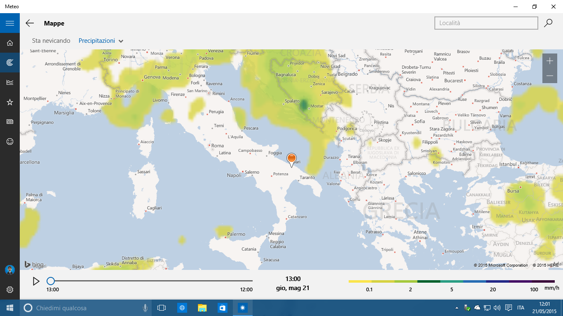The height and width of the screenshot is (316, 563).
Task: Open app settings gear
Action: (x=10, y=290)
